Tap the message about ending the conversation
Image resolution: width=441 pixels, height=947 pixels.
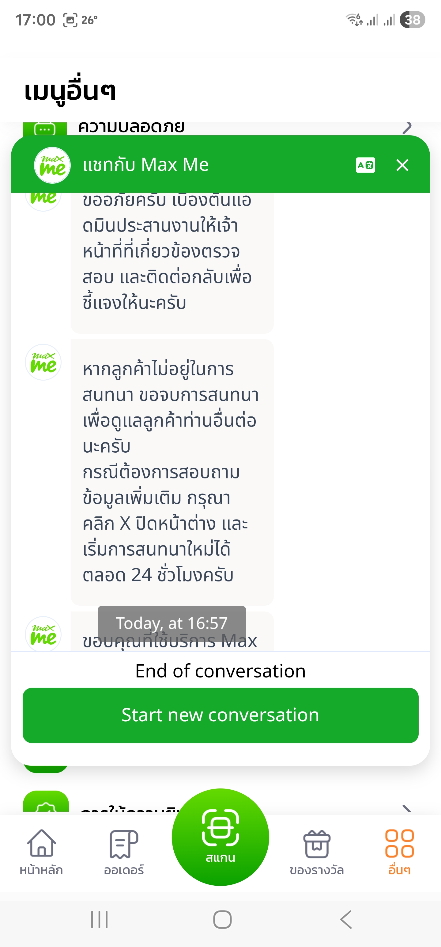[x=172, y=472]
